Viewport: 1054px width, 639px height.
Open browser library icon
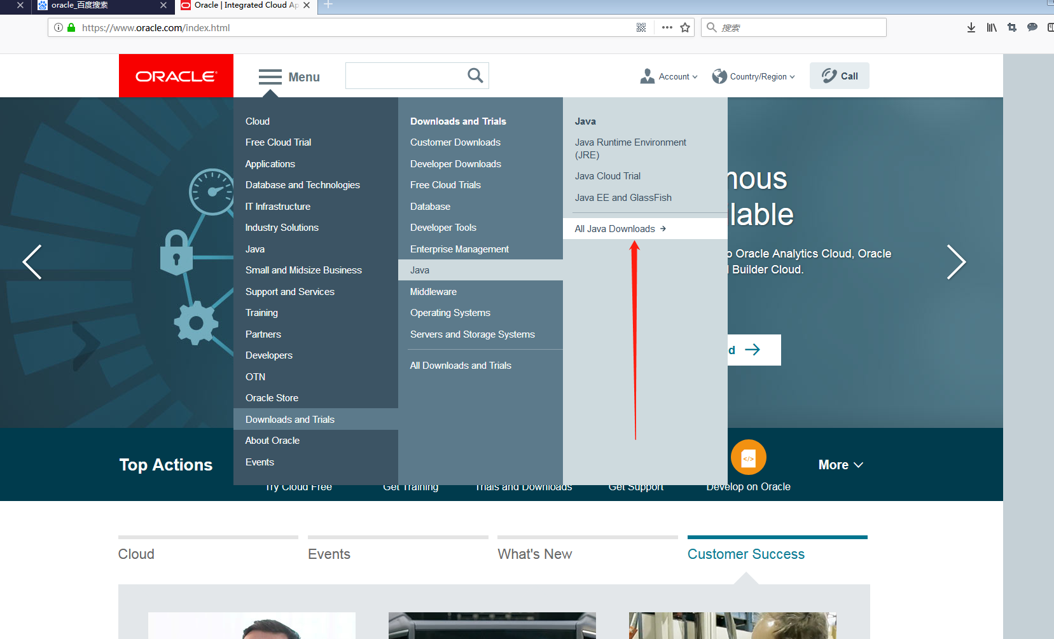[x=992, y=27]
